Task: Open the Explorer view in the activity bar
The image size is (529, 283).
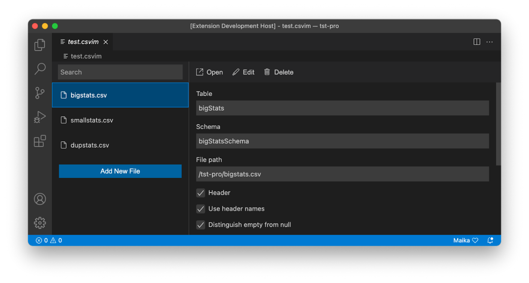Action: tap(40, 45)
